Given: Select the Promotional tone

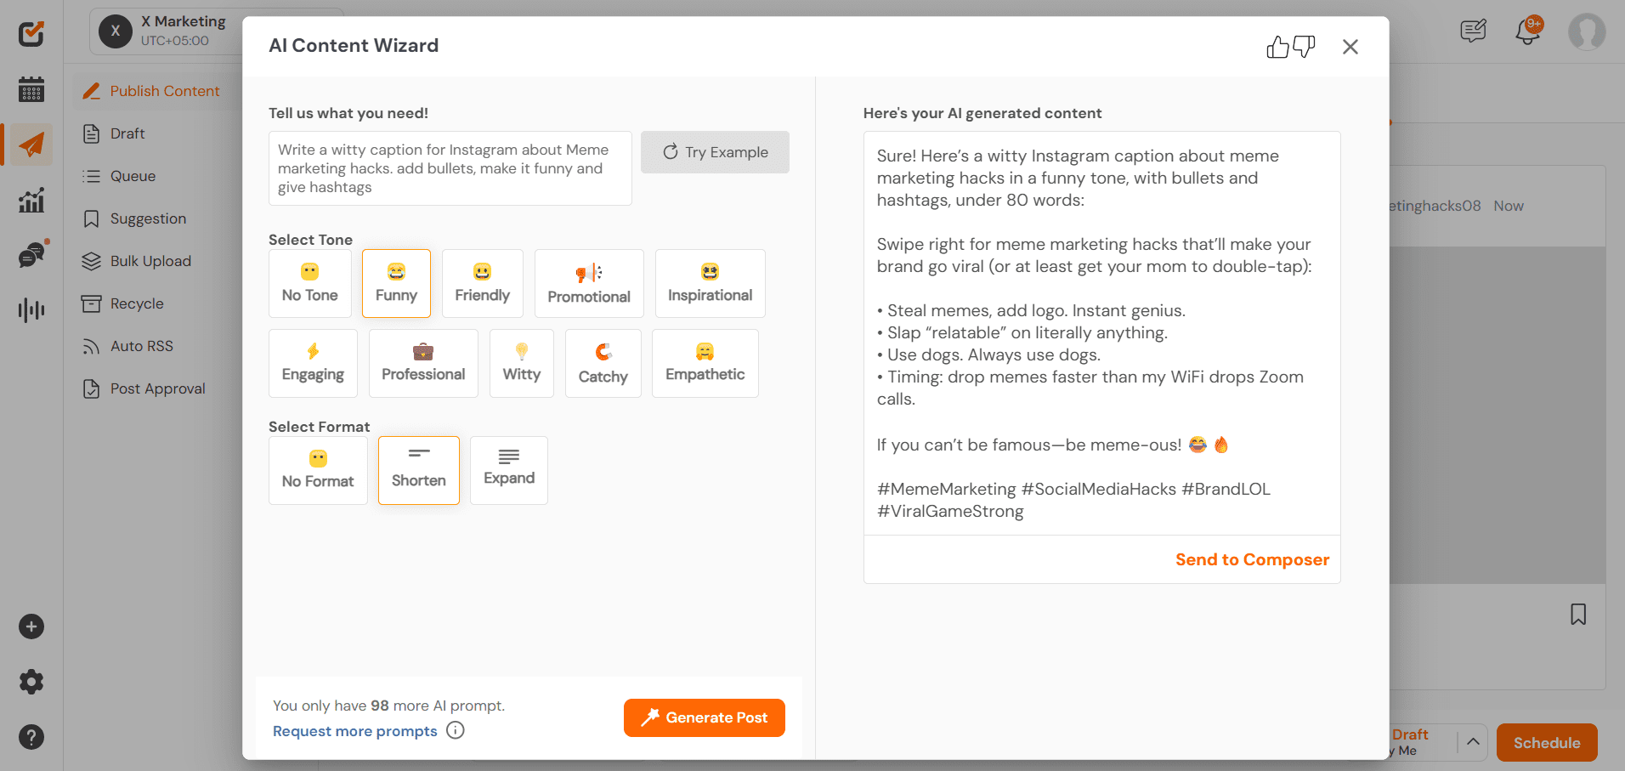Looking at the screenshot, I should 589,283.
